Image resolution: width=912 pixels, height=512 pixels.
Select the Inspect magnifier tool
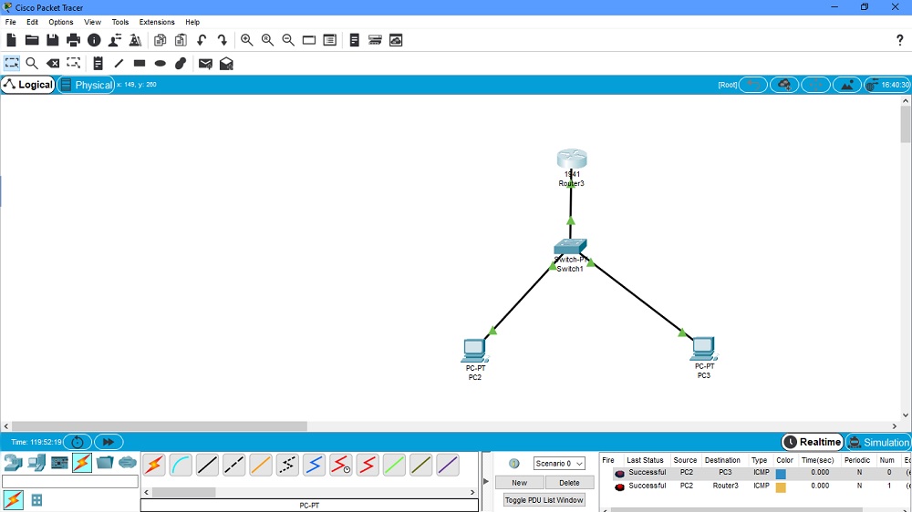pyautogui.click(x=32, y=63)
